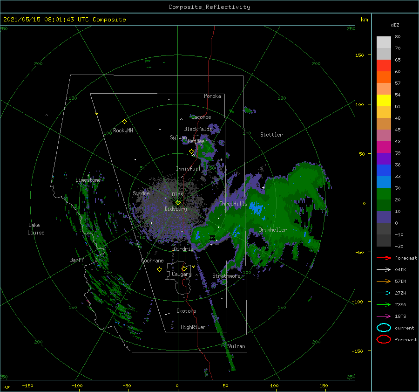
Task: Click the purple swatch below 39 dBZ
Action: 384,159
